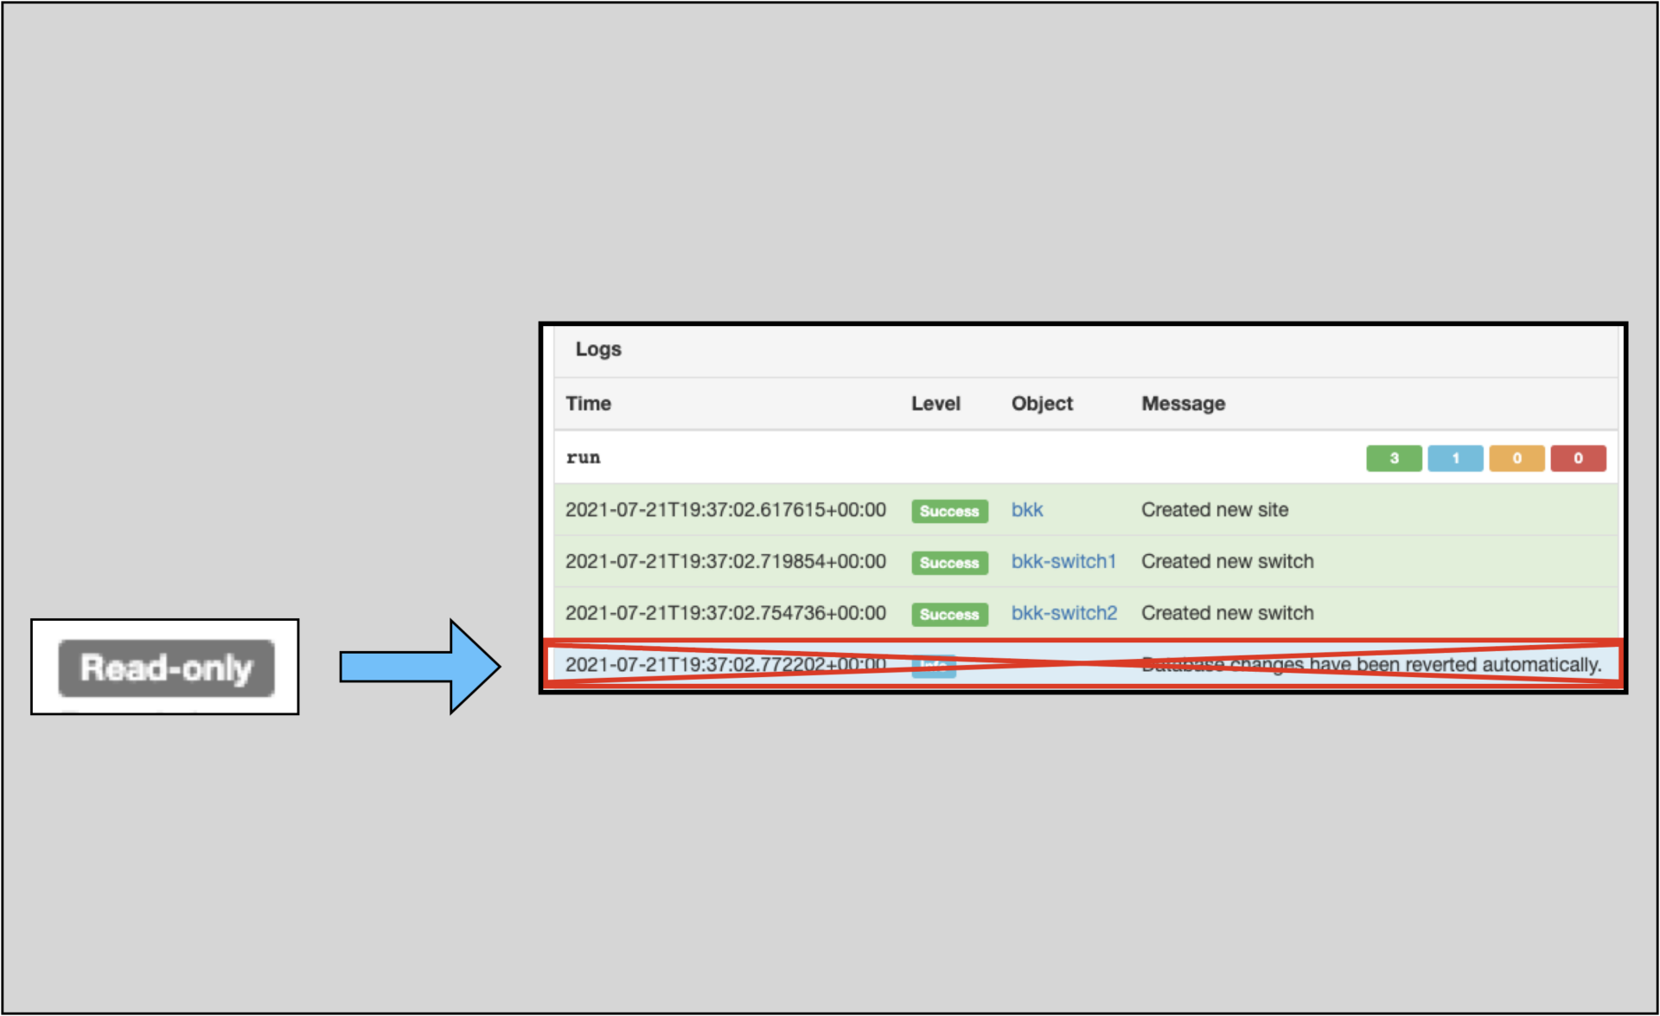Click the blue info count badge showing 1
The width and height of the screenshot is (1660, 1016).
click(1455, 458)
